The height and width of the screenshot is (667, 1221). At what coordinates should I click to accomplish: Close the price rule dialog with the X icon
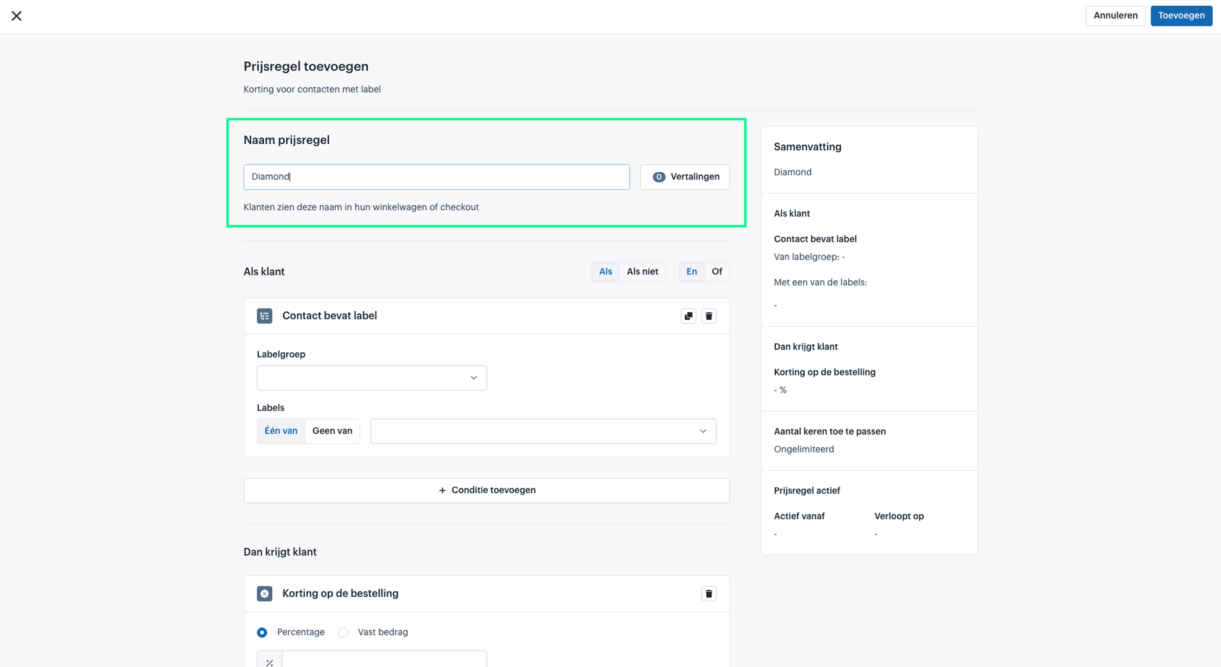point(17,16)
